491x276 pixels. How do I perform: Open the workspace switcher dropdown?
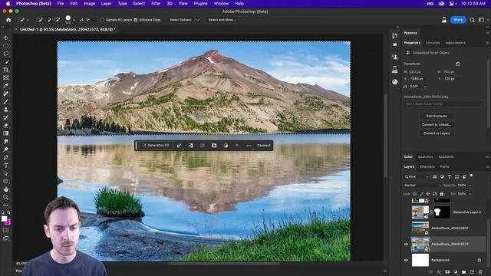click(483, 20)
